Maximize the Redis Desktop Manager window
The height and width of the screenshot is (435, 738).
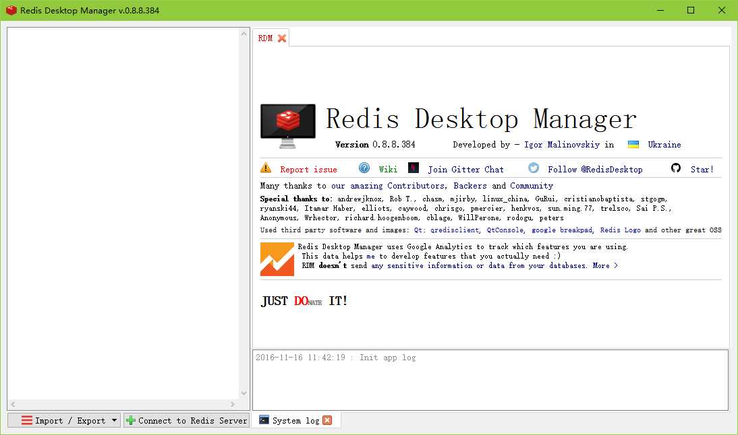click(691, 10)
